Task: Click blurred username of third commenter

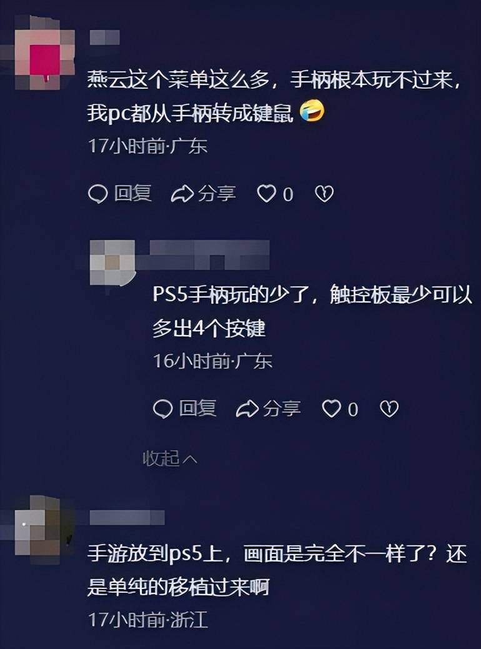Action: pyautogui.click(x=127, y=517)
